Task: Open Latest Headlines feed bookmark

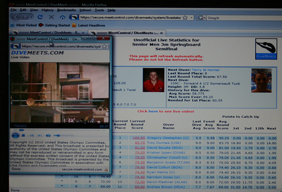Action: pyautogui.click(x=88, y=25)
